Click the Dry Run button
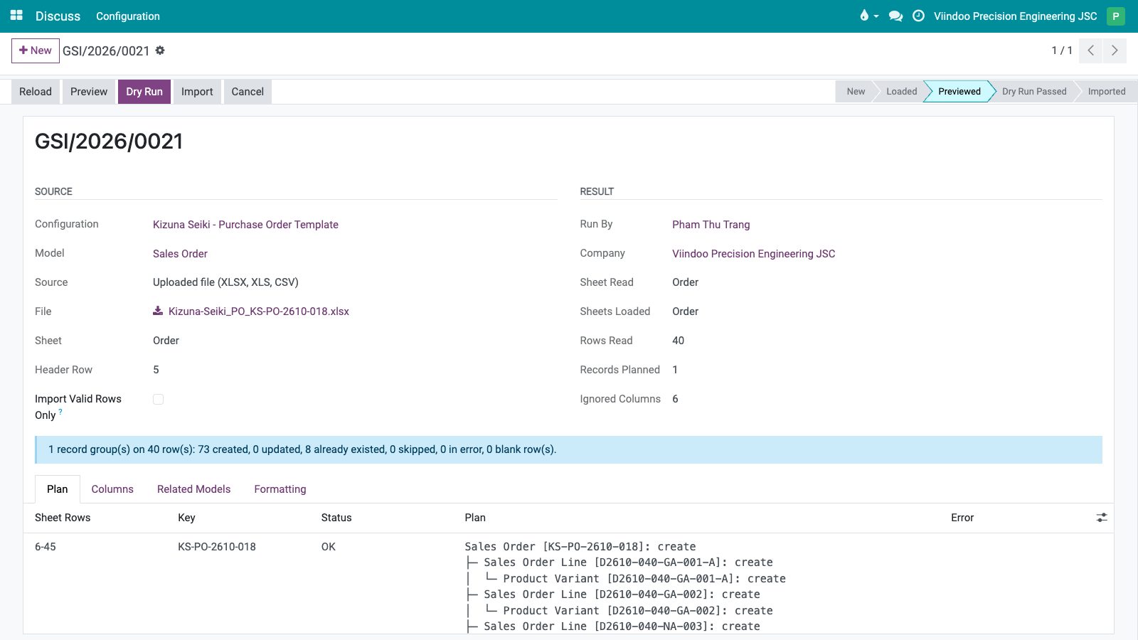Screen dimensions: 1138x640 (x=144, y=92)
